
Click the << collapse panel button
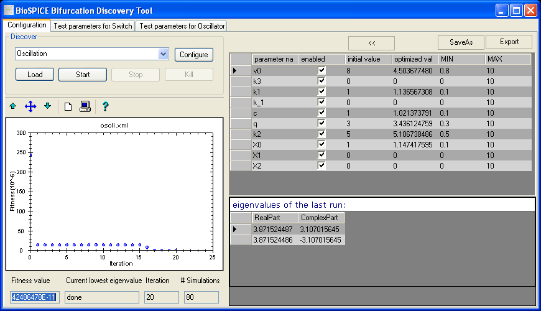(372, 43)
